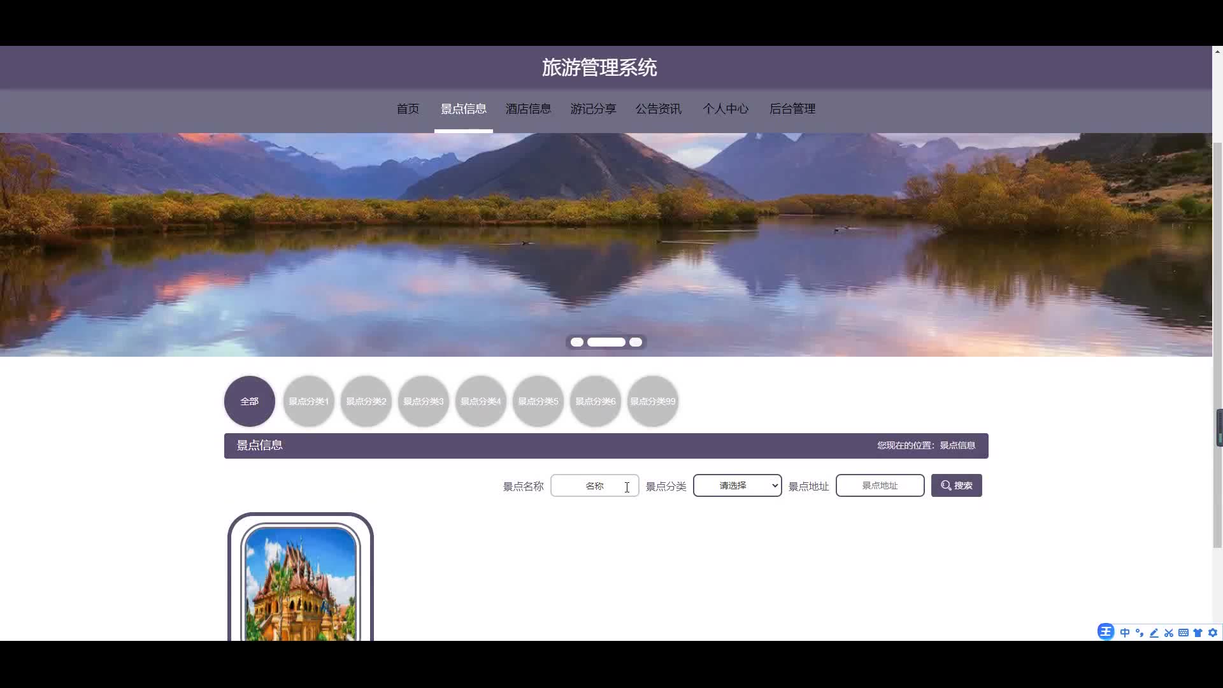Choose the 景点分类99 category circle

tap(652, 401)
